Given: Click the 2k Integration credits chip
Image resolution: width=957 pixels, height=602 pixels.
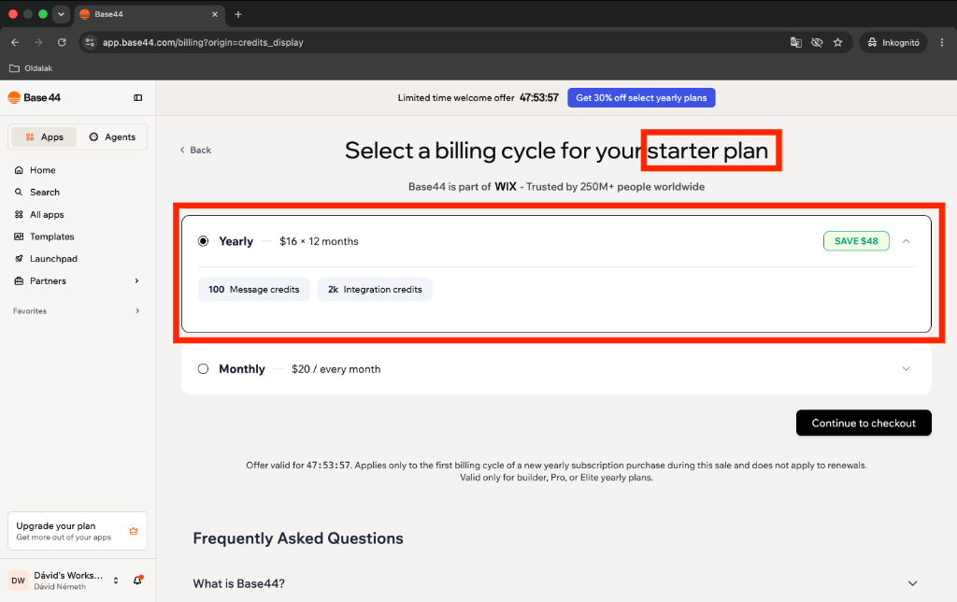Looking at the screenshot, I should (375, 290).
